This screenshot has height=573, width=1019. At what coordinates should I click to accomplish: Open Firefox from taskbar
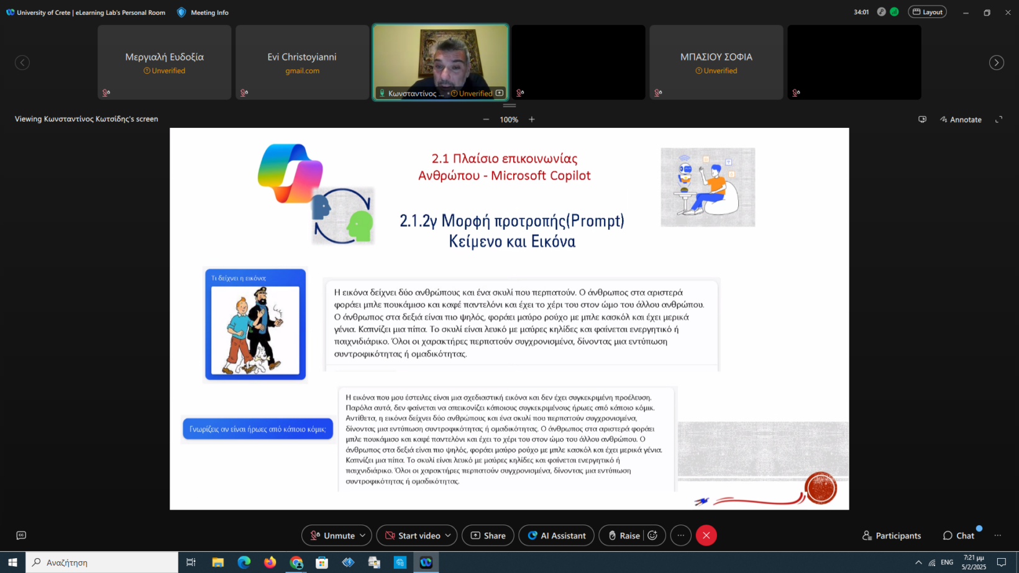coord(270,562)
